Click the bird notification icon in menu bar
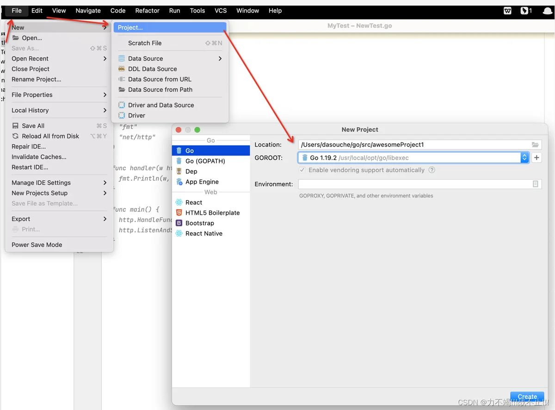This screenshot has width=555, height=410. (524, 11)
